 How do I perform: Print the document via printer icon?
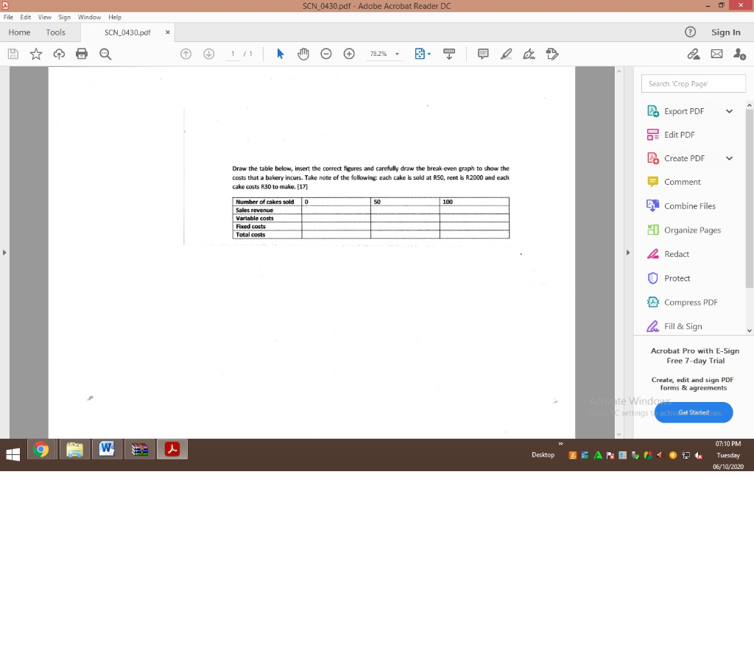pos(82,54)
